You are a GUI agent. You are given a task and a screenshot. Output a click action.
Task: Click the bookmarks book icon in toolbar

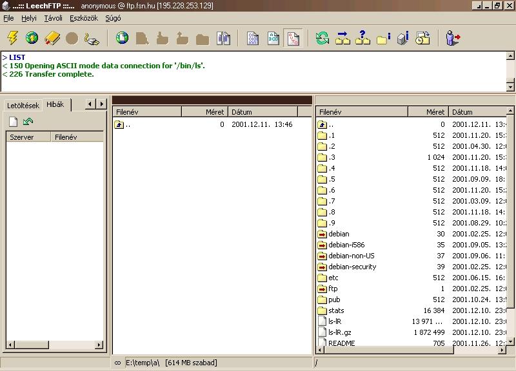point(52,39)
